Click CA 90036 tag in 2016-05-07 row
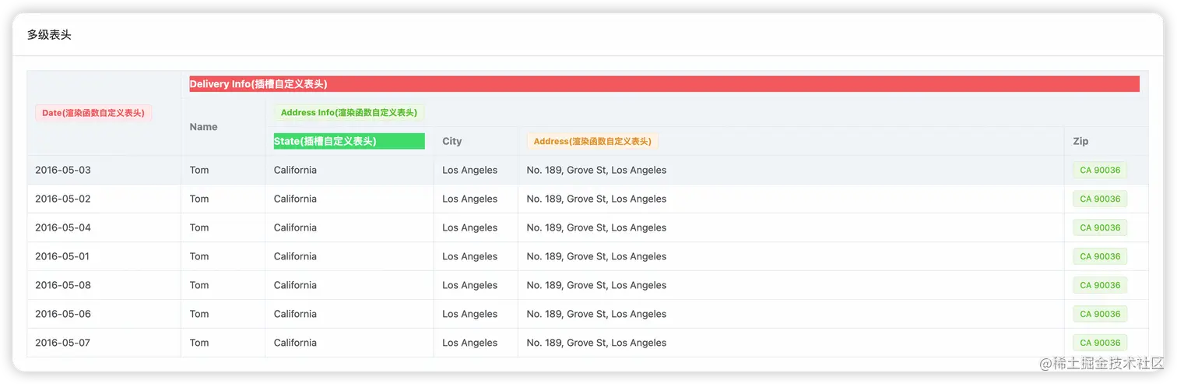 1100,343
